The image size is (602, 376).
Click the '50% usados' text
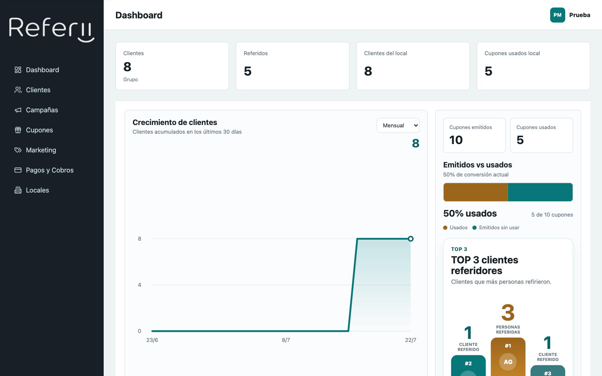(x=470, y=214)
